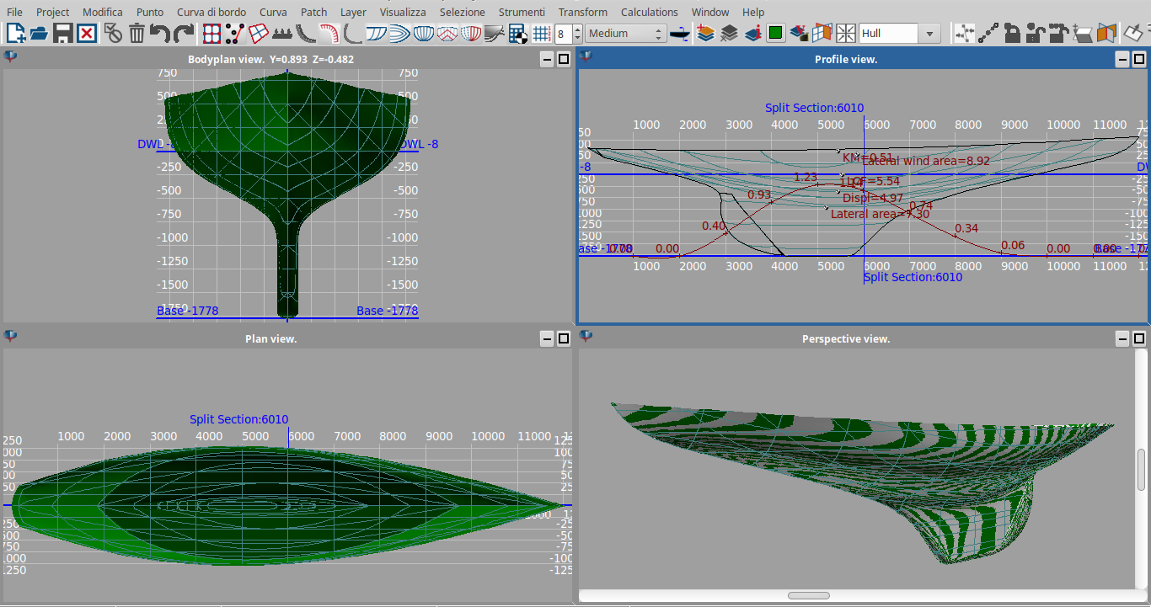This screenshot has width=1151, height=607.
Task: Click the New project icon
Action: tap(15, 34)
